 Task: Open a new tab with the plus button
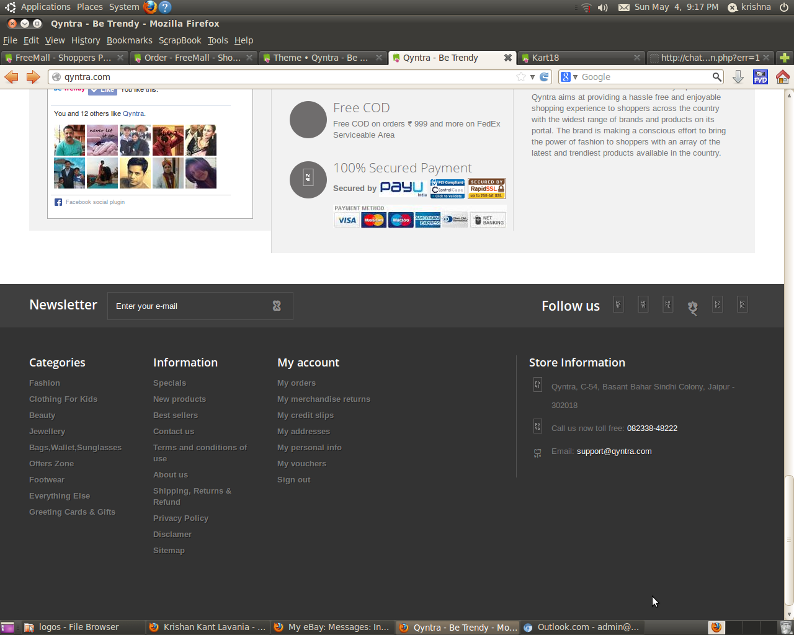click(785, 58)
